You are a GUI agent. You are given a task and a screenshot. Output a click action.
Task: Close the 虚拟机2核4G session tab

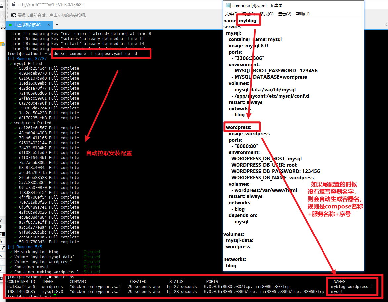49,25
